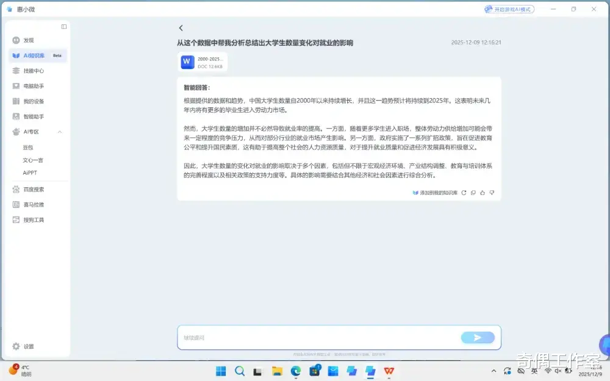610x381 pixels.
Task: Regenerate the answer with the refresh icon
Action: 464,193
